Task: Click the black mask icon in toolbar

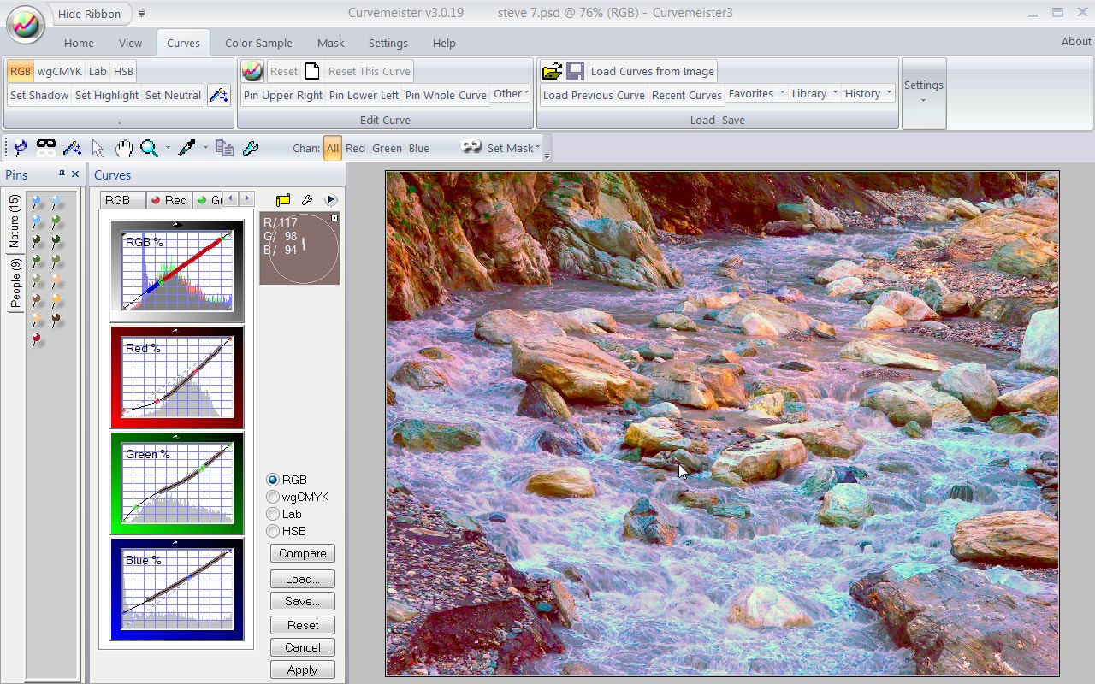Action: click(46, 148)
